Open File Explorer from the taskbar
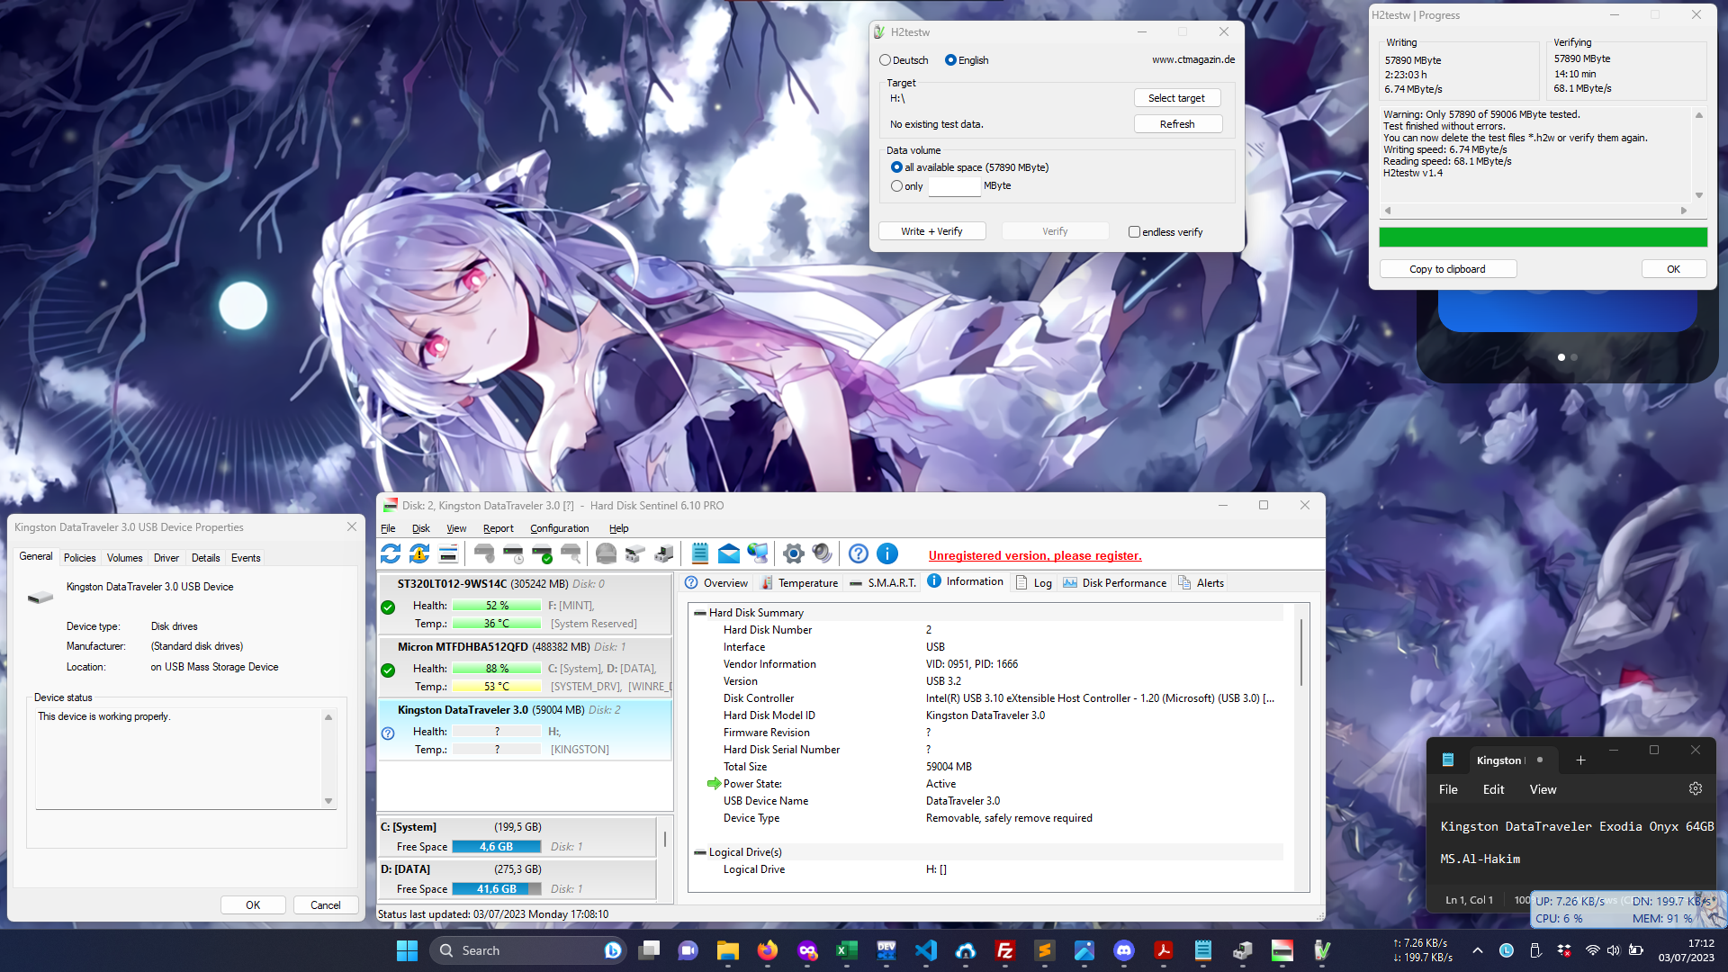 tap(728, 950)
